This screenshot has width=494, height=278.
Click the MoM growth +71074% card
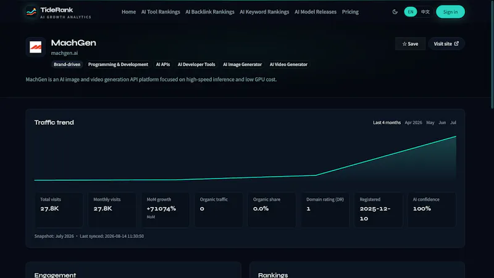165,210
